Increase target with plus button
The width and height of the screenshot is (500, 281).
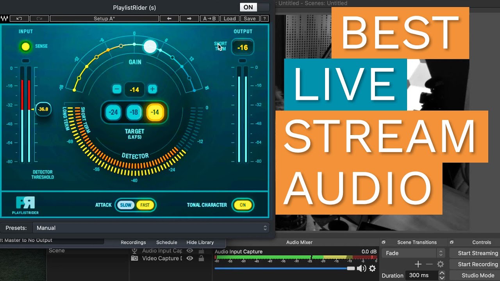(152, 89)
